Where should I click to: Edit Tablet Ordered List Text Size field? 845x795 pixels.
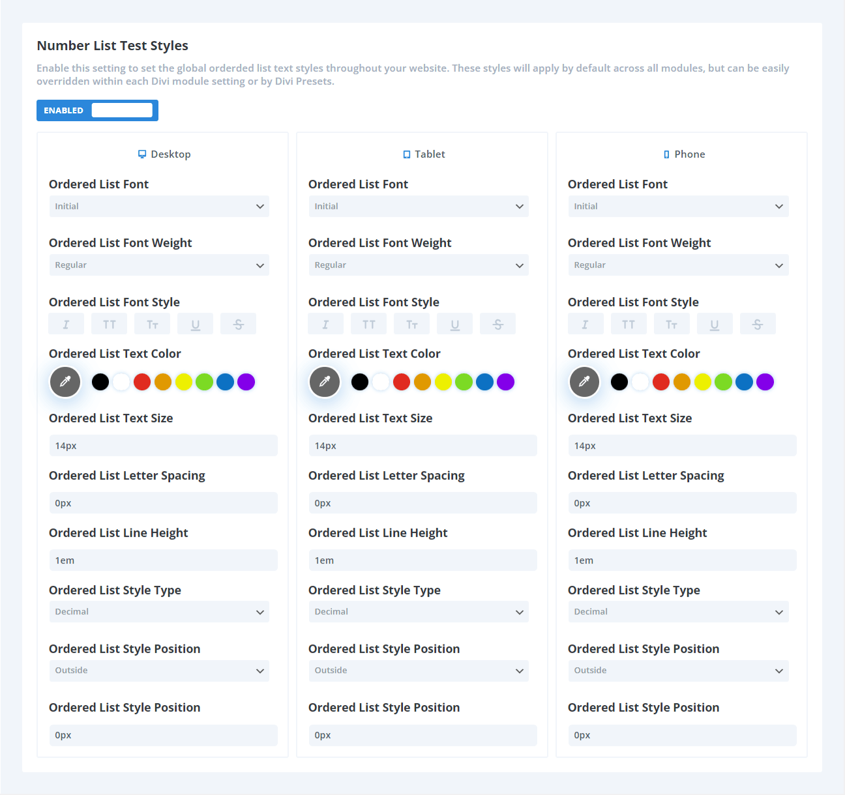click(x=423, y=446)
